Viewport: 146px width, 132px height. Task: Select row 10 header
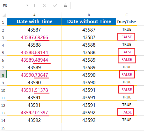point(3,89)
